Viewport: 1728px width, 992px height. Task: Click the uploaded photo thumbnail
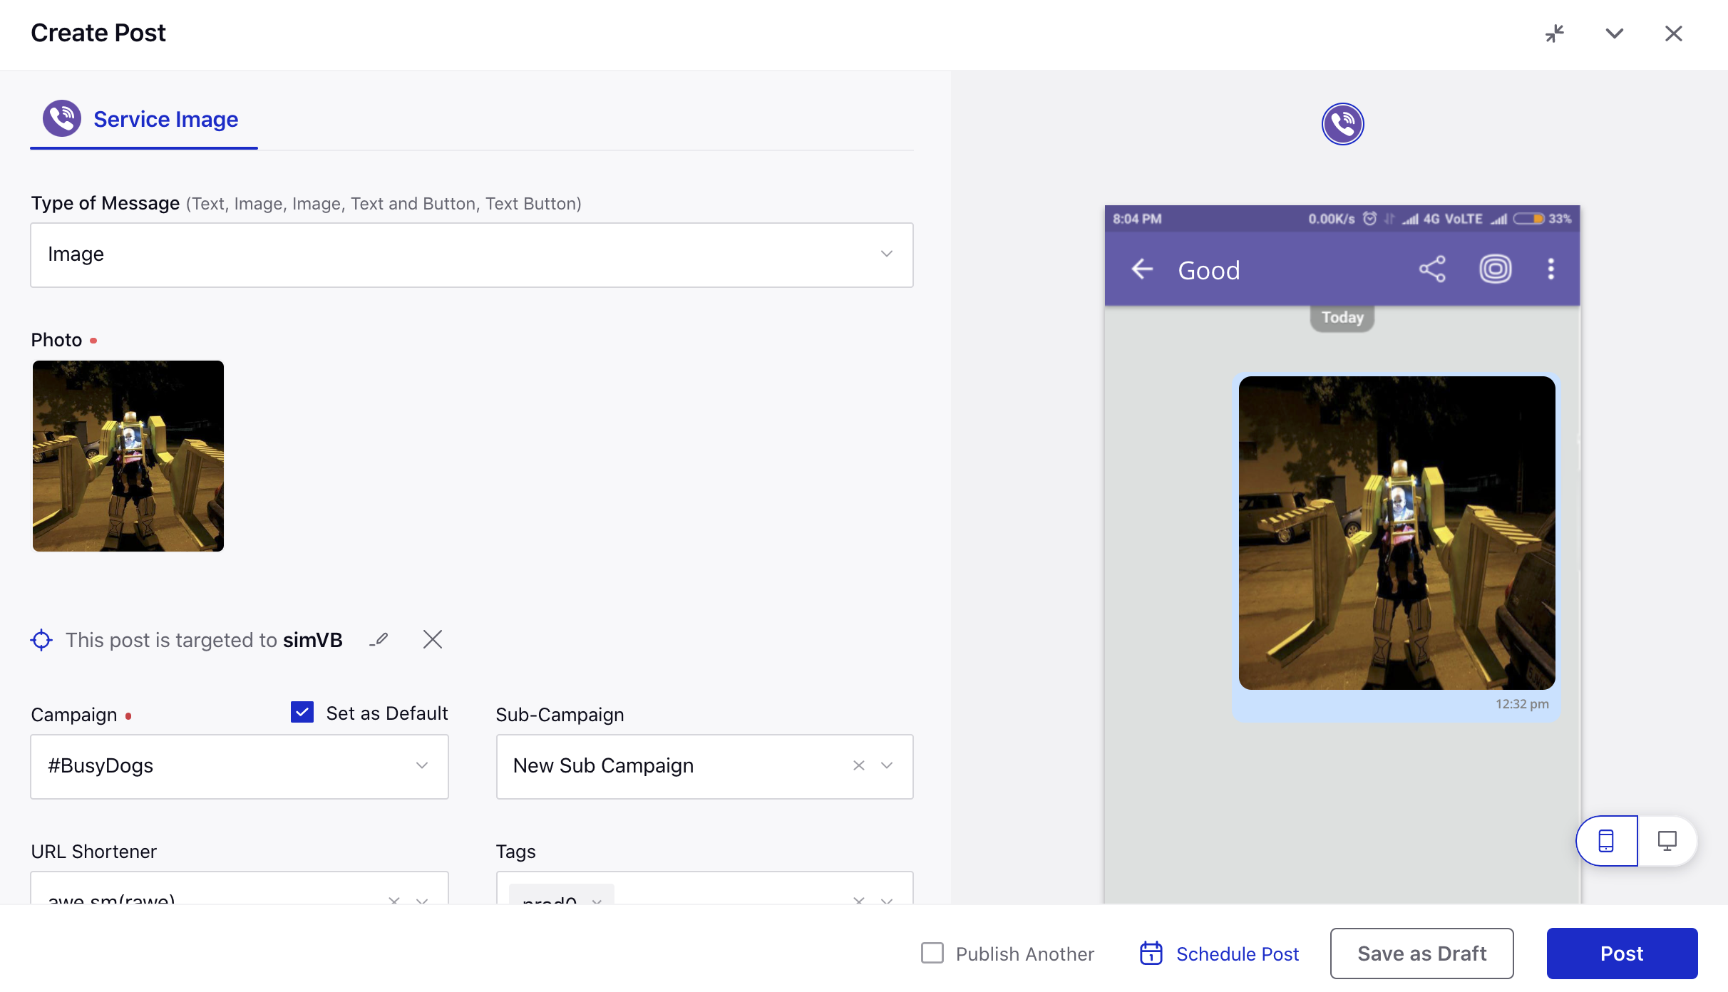tap(128, 455)
